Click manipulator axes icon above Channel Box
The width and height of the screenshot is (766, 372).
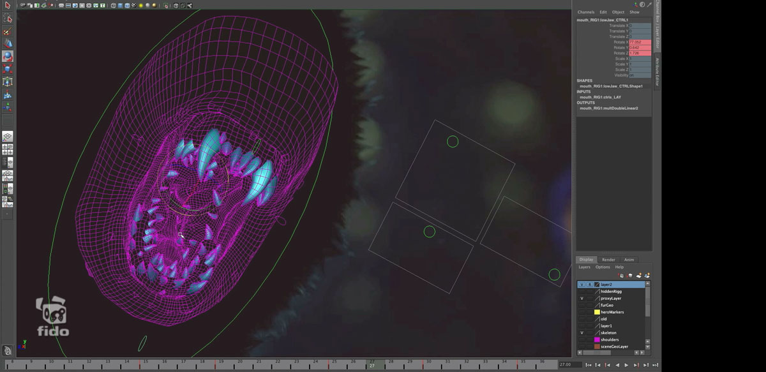[635, 4]
